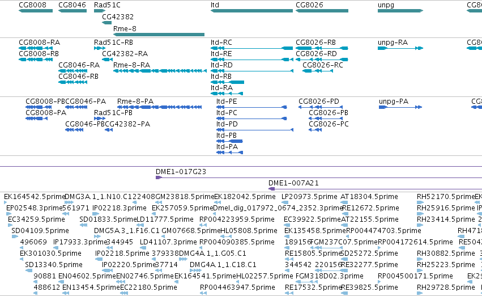Select the unpg-PA protein glyph
The height and width of the screenshot is (296, 482).
pos(400,107)
